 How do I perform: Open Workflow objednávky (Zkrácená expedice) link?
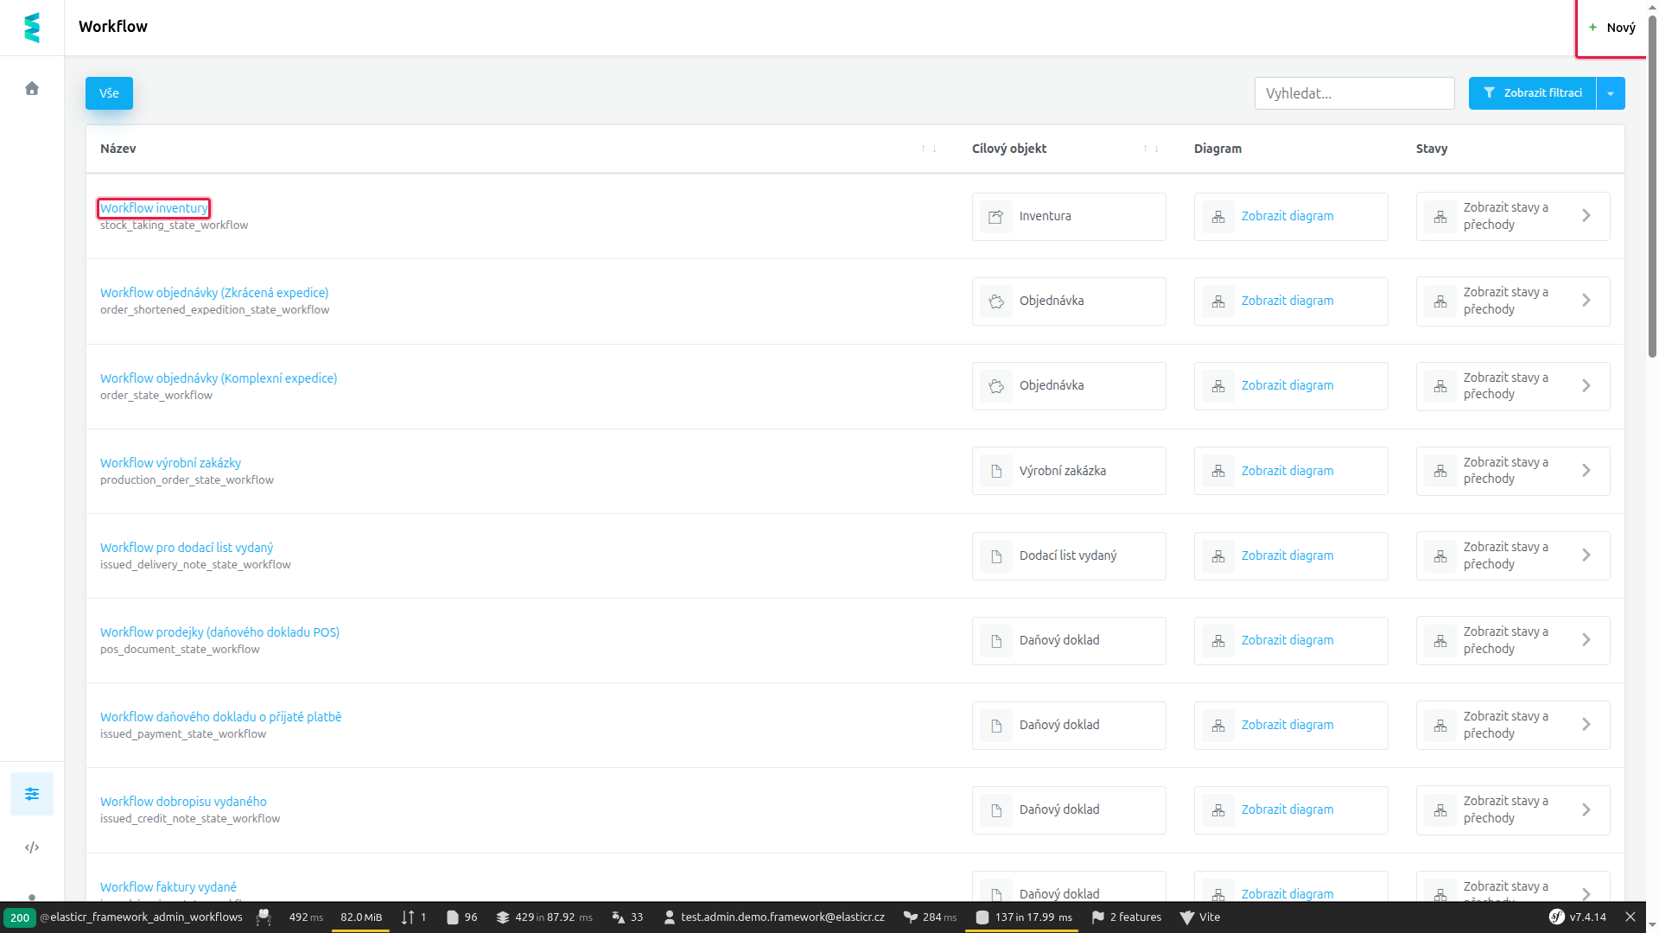click(x=214, y=293)
